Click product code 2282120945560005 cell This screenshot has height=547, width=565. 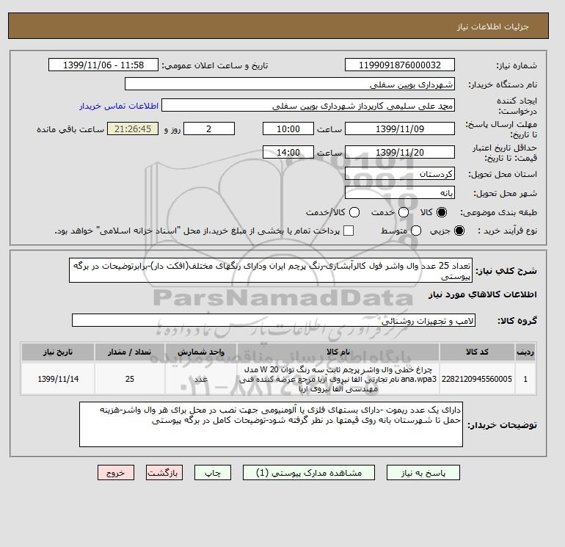[477, 379]
